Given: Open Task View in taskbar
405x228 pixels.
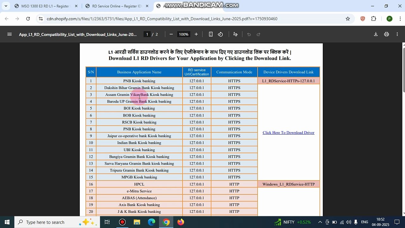Looking at the screenshot, I should (107, 222).
